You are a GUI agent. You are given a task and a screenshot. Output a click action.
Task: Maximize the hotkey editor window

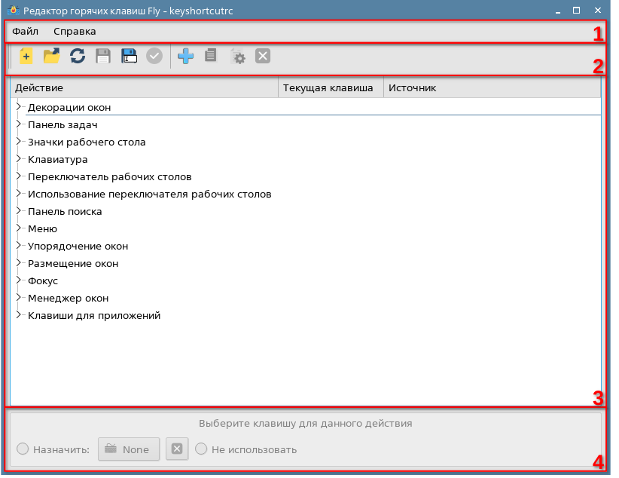(x=576, y=11)
